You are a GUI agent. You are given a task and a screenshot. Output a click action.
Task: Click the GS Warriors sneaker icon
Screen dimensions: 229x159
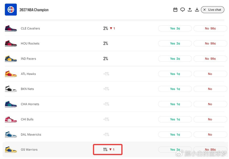coord(11,150)
